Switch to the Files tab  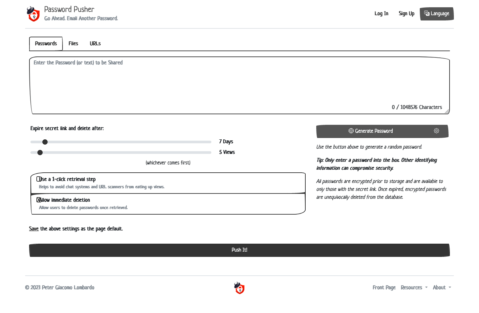73,44
